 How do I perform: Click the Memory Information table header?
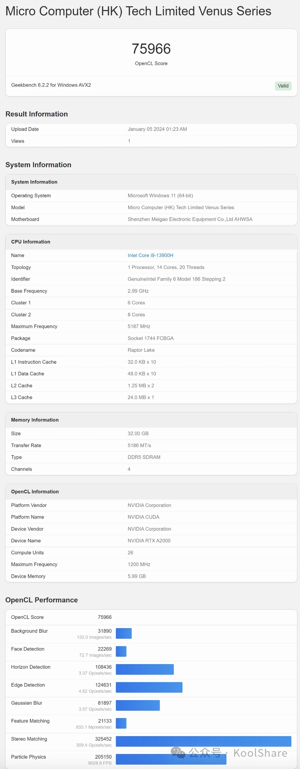[35, 420]
